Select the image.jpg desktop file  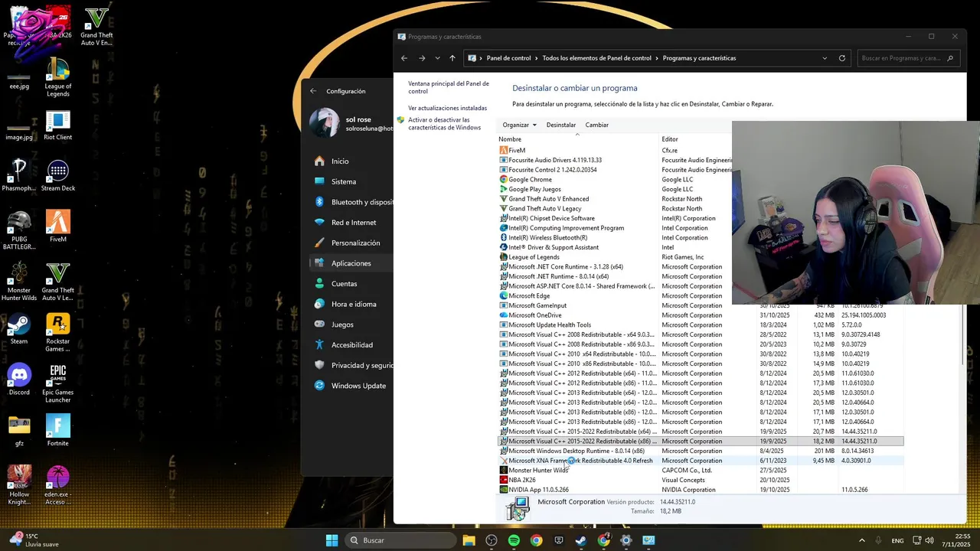[19, 129]
